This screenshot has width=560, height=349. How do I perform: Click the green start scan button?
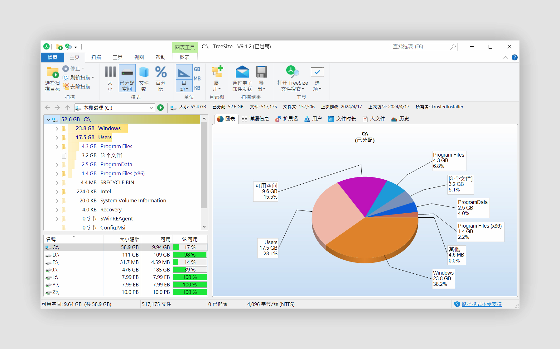point(161,108)
